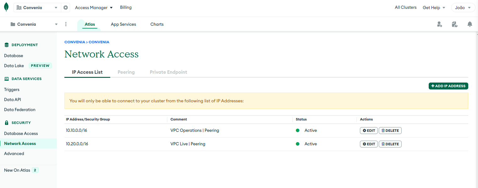478x188 pixels.
Task: Open the App Services tab
Action: (x=123, y=24)
